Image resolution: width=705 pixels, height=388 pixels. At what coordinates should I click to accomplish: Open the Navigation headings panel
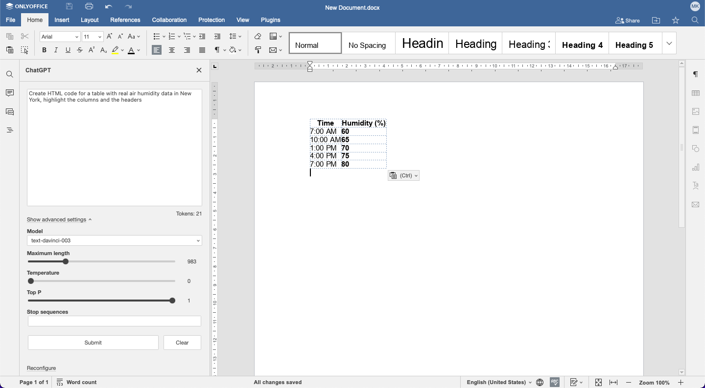[9, 130]
